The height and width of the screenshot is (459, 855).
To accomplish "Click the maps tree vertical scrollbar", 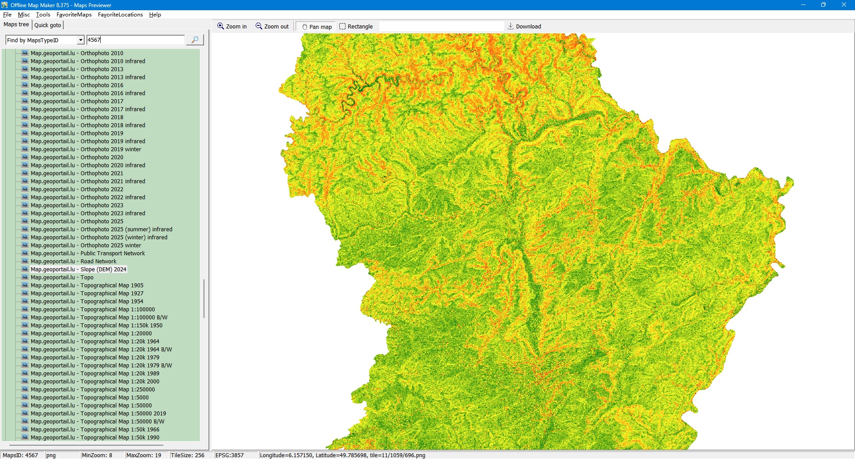I will click(204, 298).
